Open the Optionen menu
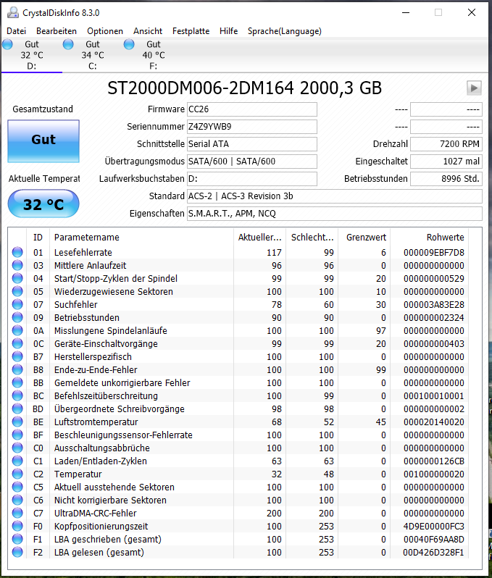 105,31
